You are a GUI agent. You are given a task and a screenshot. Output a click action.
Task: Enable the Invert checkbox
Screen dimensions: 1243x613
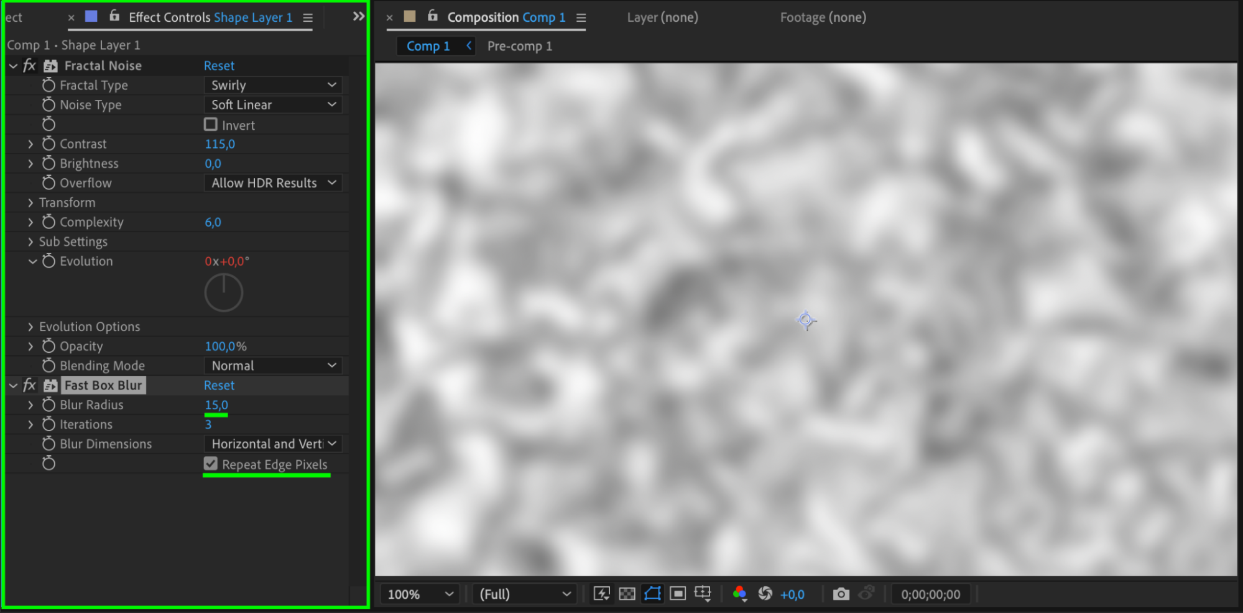pyautogui.click(x=211, y=125)
